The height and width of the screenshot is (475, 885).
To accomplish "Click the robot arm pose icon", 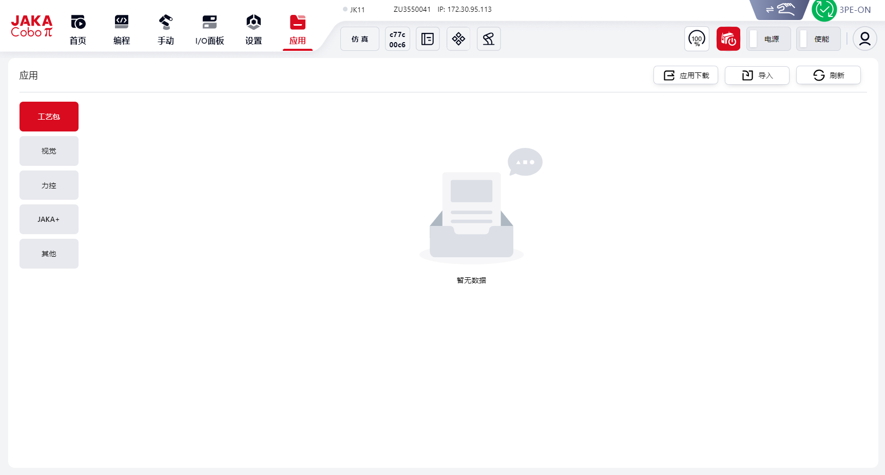I will click(x=489, y=39).
